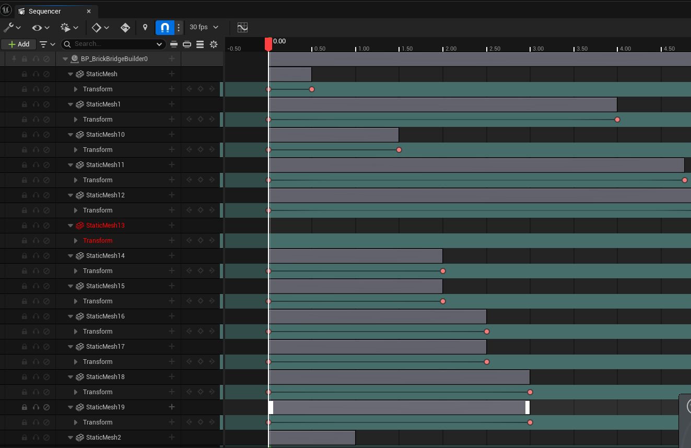
Task: Collapse the StaticMesh1 track
Action: point(71,104)
